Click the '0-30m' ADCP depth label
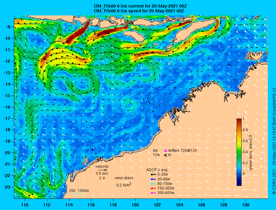This screenshot has height=210, width=276. point(163,175)
